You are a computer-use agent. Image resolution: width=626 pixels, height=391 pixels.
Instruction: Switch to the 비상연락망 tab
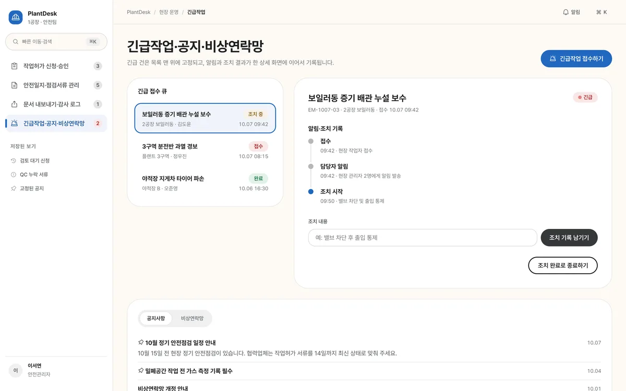(192, 318)
